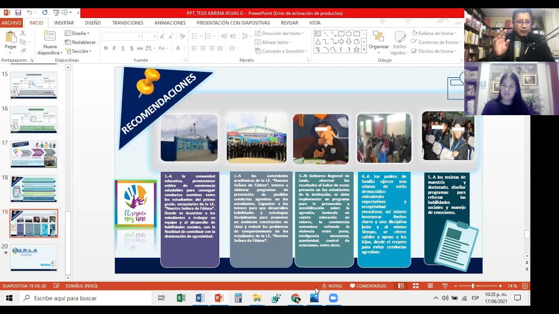Screen dimensions: 559x314
Task: Click zoom in plus button
Action: pyautogui.click(x=500, y=286)
